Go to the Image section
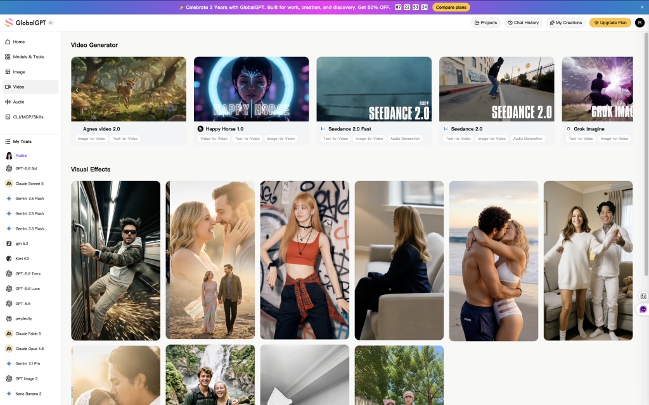This screenshot has height=405, width=649. tap(30, 72)
